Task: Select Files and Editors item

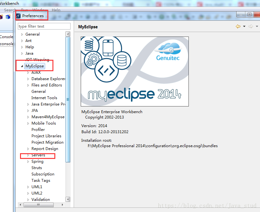Action: pos(47,85)
